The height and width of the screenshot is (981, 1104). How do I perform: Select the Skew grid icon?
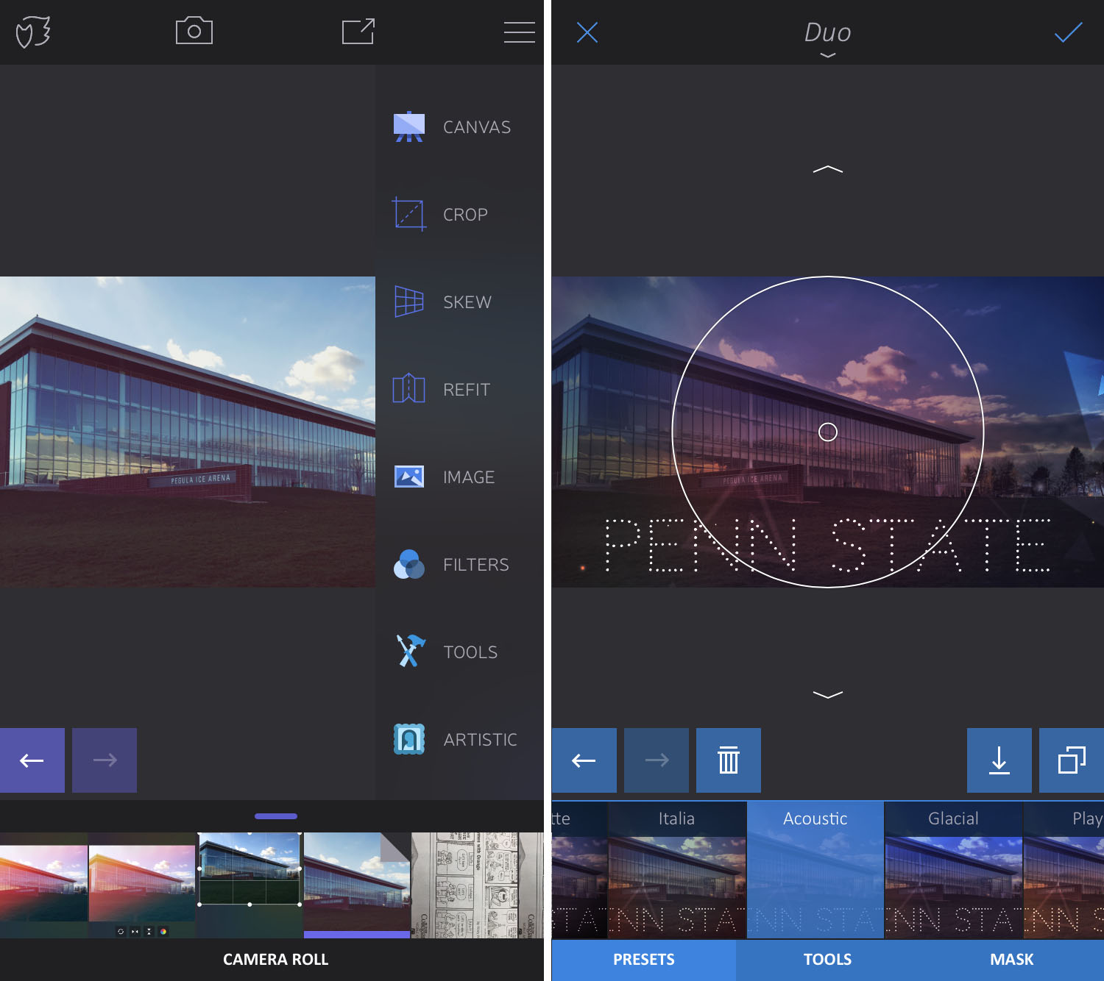[409, 302]
